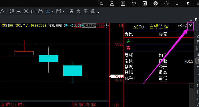Click the 平 close position button
The image size is (199, 107).
(86, 11)
